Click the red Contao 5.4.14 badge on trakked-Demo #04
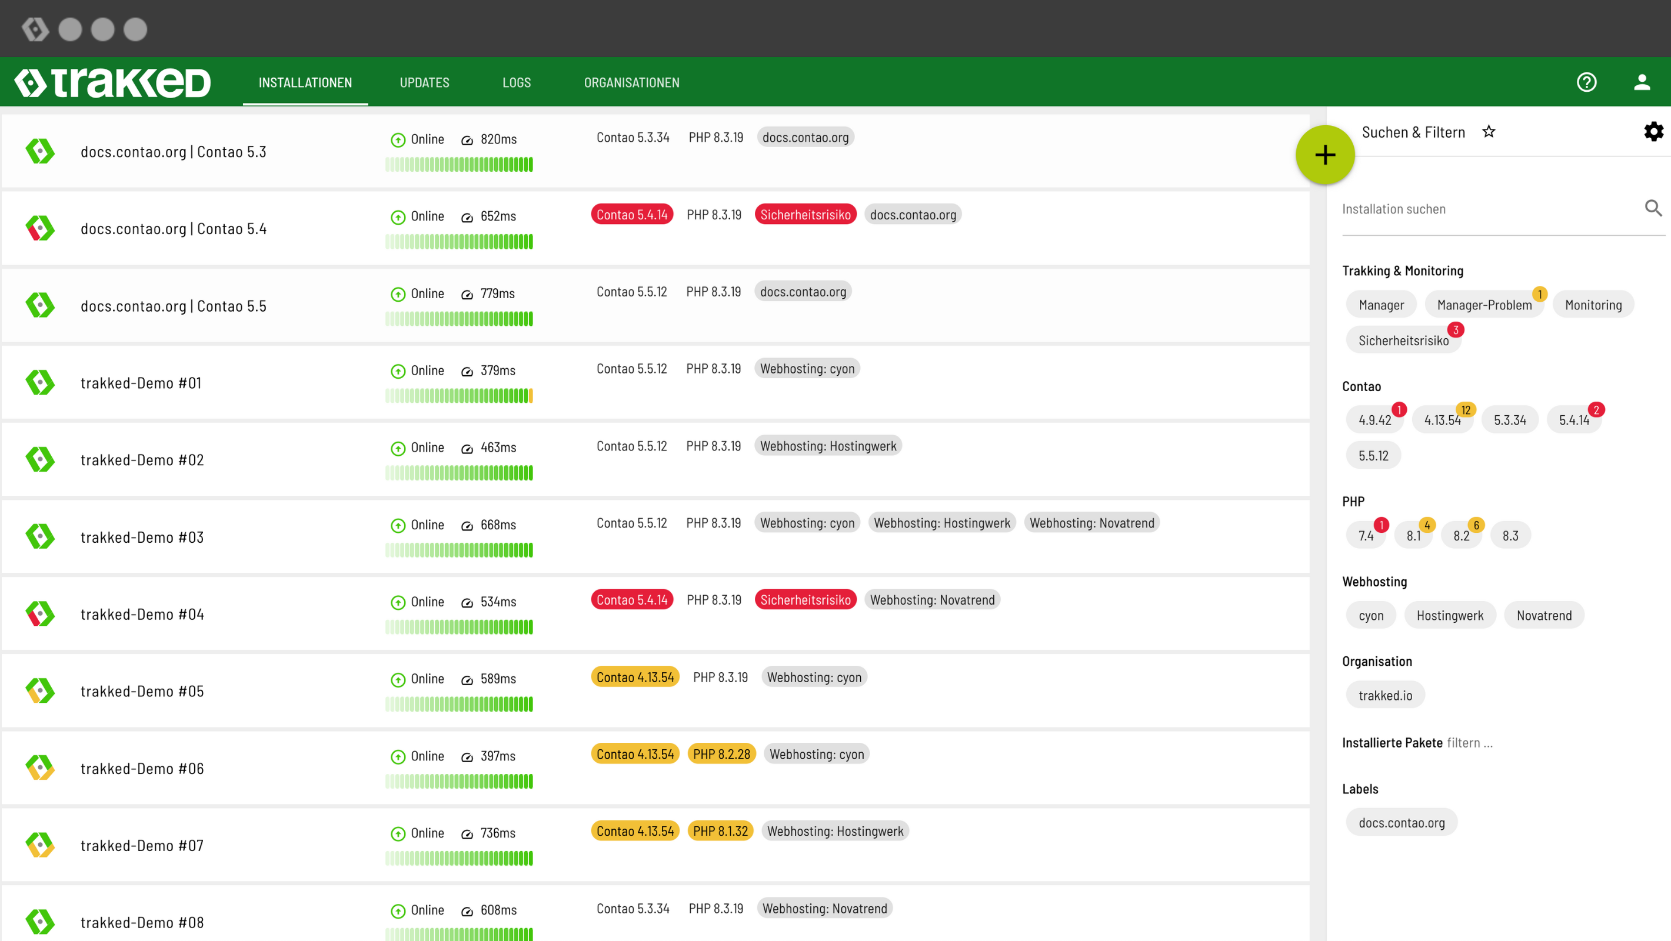Viewport: 1671px width, 941px height. (x=632, y=600)
